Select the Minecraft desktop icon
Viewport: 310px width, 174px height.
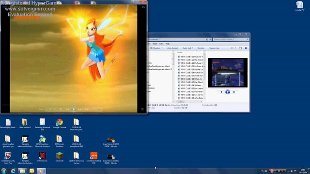(x=59, y=157)
